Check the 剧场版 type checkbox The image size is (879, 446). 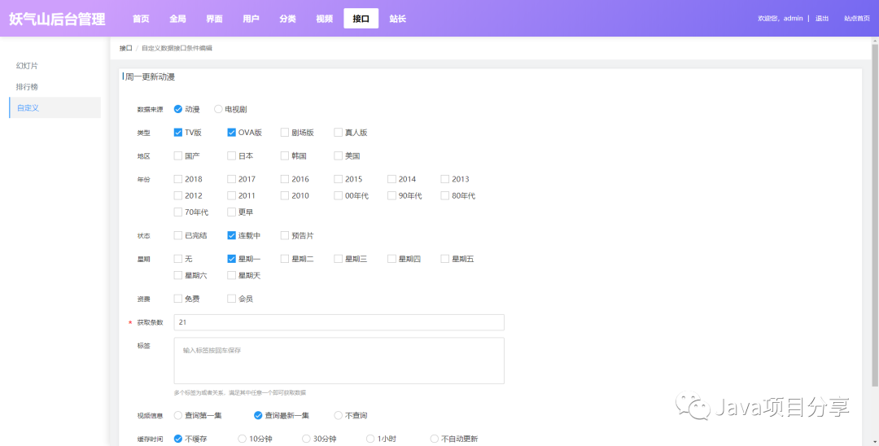285,133
